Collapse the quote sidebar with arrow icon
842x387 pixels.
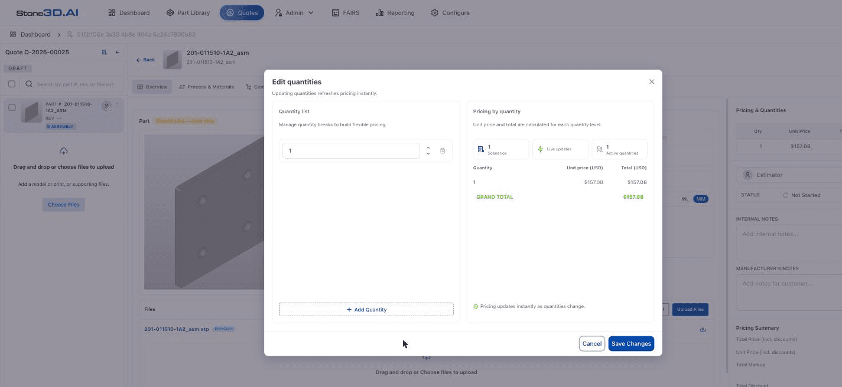coord(117,53)
